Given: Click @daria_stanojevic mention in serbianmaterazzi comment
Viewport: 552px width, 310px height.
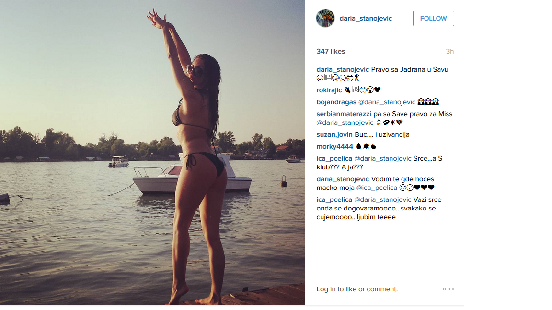Looking at the screenshot, I should pos(345,122).
